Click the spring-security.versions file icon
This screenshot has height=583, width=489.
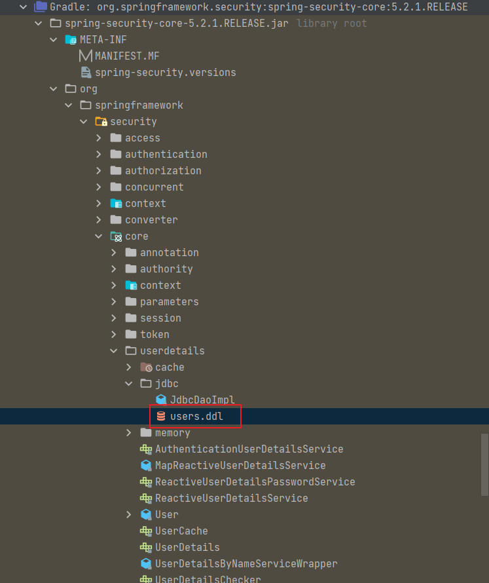tap(86, 73)
